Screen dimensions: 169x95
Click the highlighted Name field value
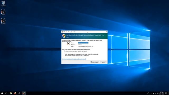[x=83, y=43]
